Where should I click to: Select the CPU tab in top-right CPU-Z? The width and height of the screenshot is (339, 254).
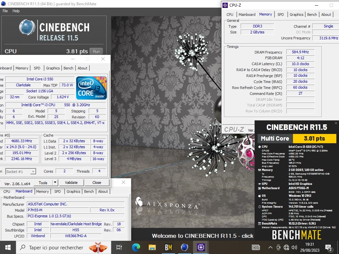(230, 15)
